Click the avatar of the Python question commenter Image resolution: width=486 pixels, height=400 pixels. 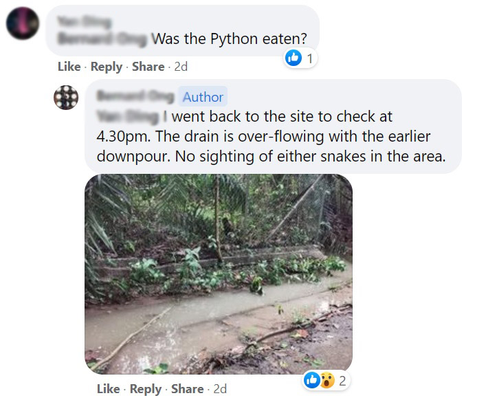pos(22,24)
